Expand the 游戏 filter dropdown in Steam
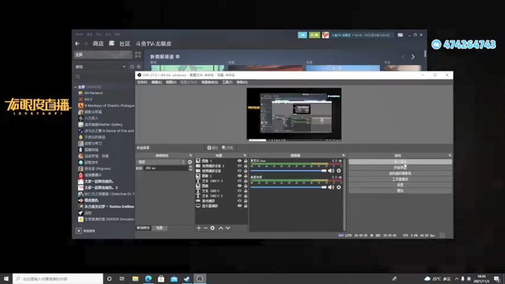505x284 pixels. (124, 67)
